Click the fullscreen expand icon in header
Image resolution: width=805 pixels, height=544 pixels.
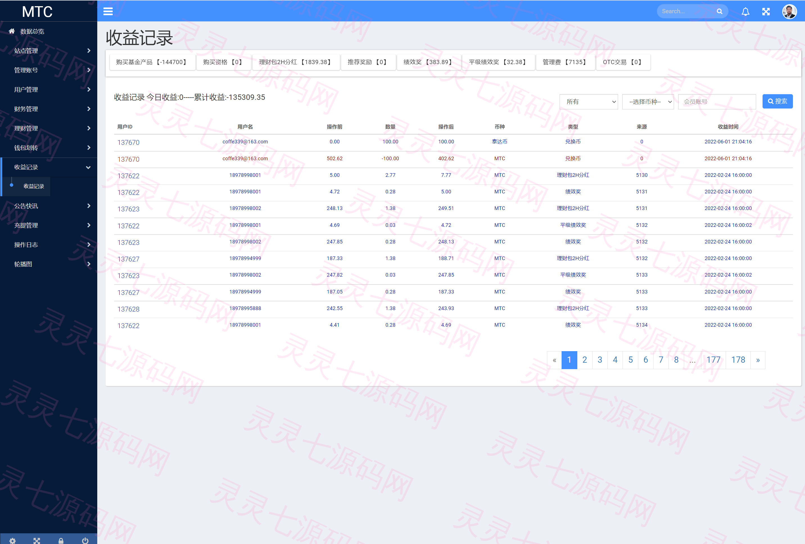tap(766, 12)
